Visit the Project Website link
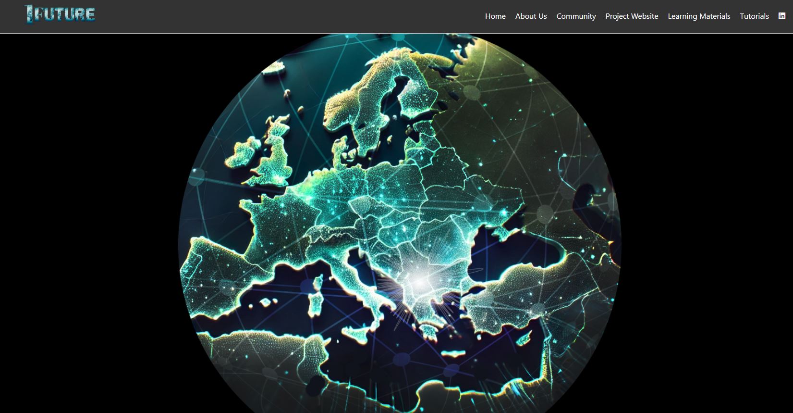The width and height of the screenshot is (793, 413). tap(632, 16)
